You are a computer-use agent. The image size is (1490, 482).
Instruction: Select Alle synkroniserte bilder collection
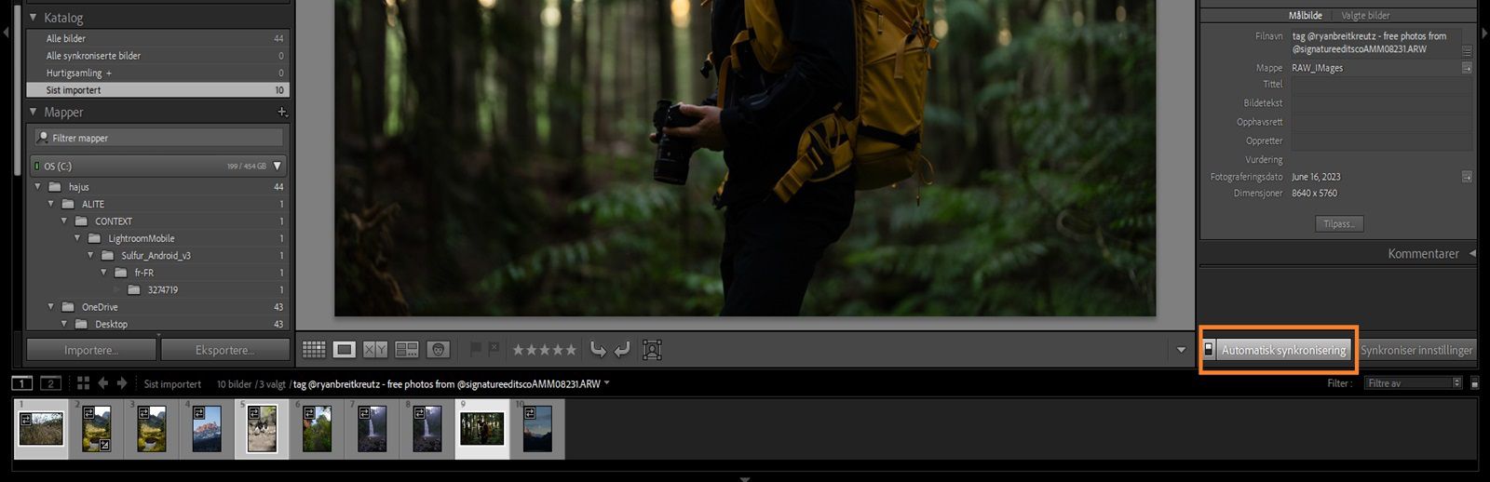(x=158, y=56)
